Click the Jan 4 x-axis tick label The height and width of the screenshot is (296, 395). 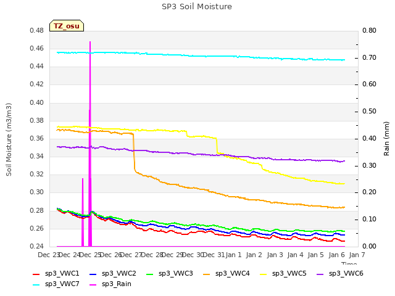[295, 255]
